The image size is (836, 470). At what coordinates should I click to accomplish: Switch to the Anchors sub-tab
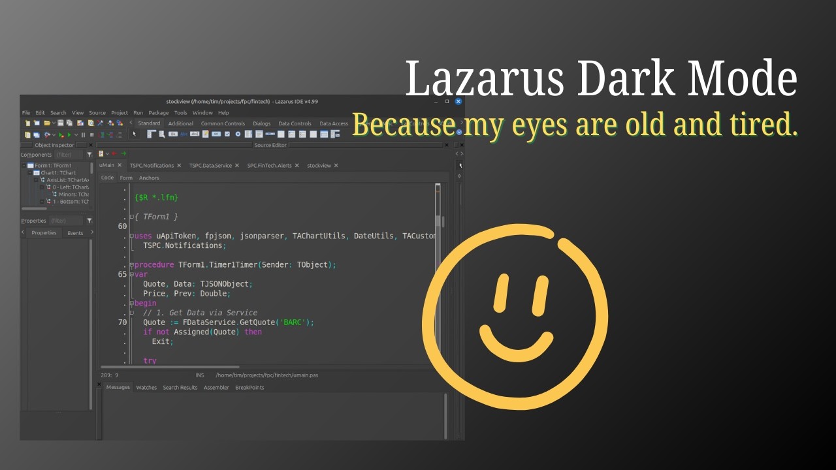149,178
